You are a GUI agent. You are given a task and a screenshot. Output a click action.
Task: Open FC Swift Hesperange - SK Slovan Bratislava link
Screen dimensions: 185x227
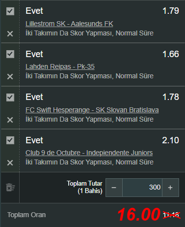click(92, 110)
